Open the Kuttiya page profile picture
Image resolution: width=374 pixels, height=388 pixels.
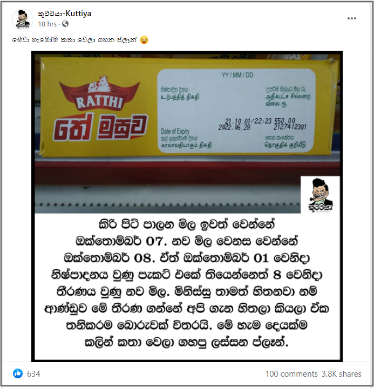[x=23, y=19]
